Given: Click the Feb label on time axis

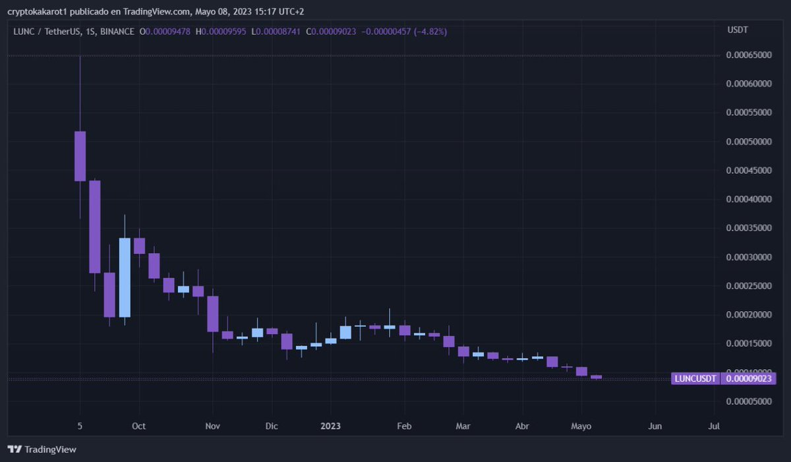Looking at the screenshot, I should 405,426.
